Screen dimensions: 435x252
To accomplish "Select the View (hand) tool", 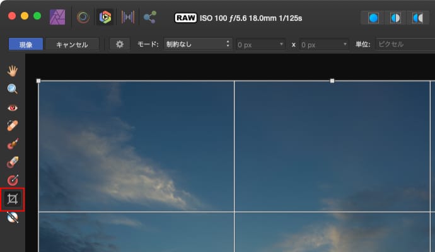I will pos(13,71).
